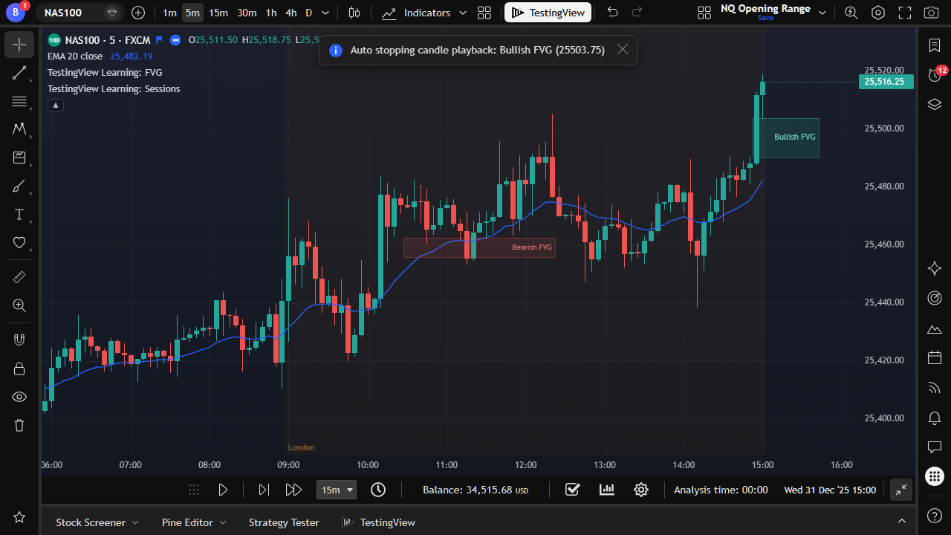Image resolution: width=951 pixels, height=535 pixels.
Task: Step forward one candle
Action: [263, 490]
